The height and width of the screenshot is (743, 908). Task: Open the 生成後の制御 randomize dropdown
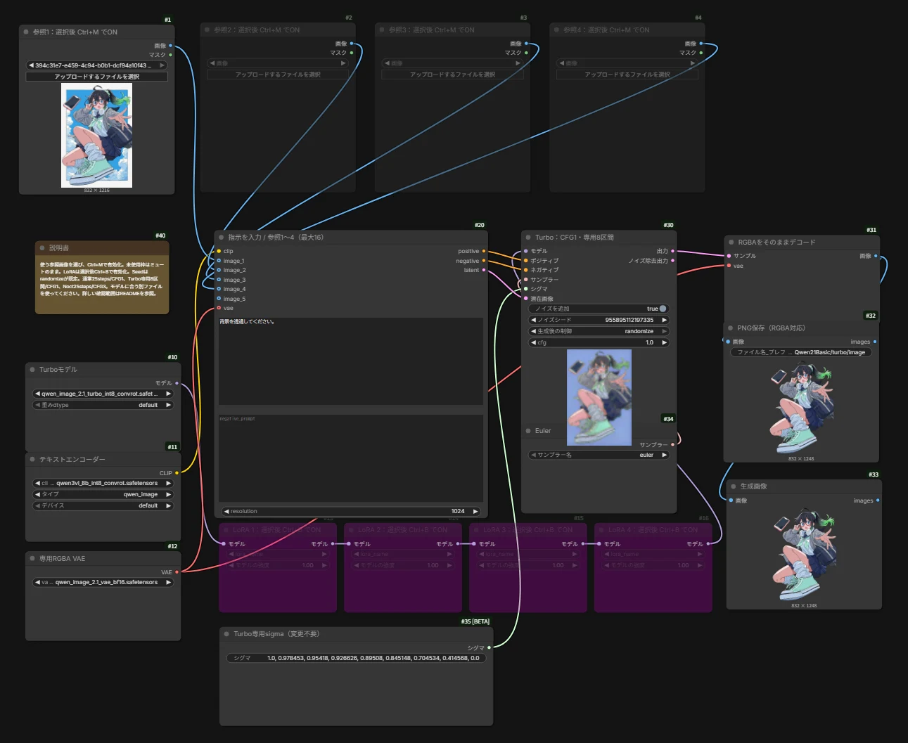599,331
